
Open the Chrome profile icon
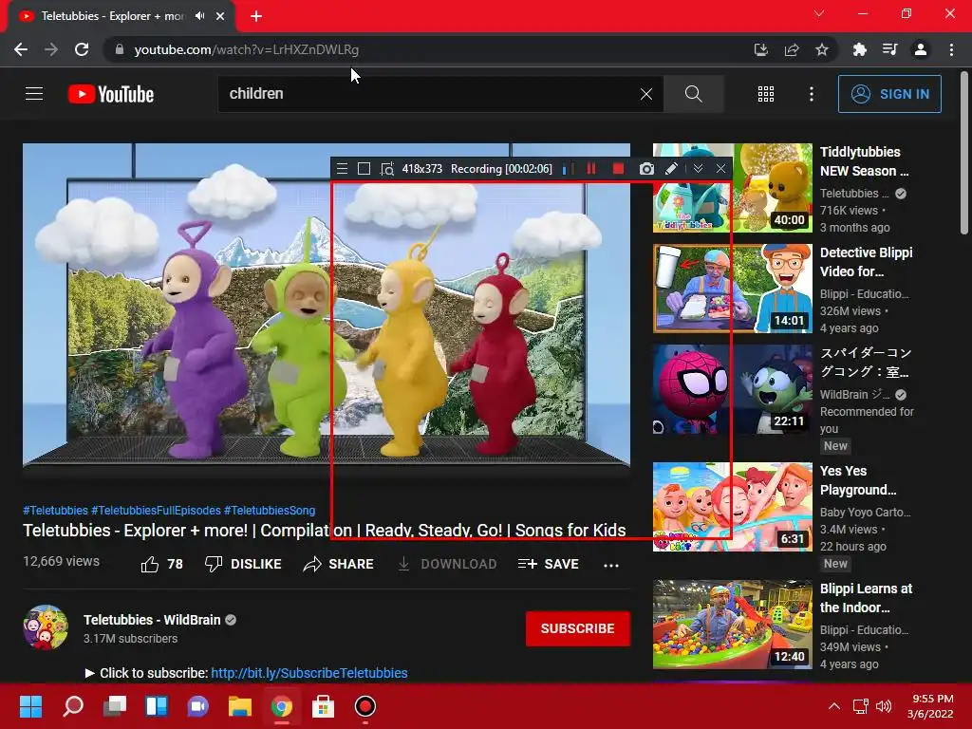(921, 49)
